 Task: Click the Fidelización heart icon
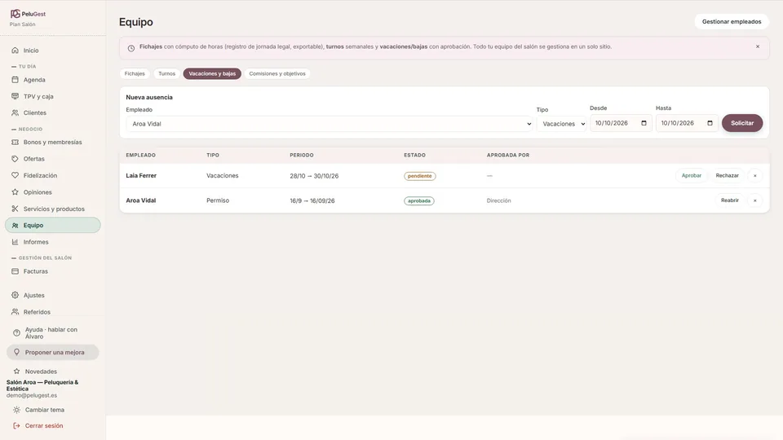tap(15, 176)
